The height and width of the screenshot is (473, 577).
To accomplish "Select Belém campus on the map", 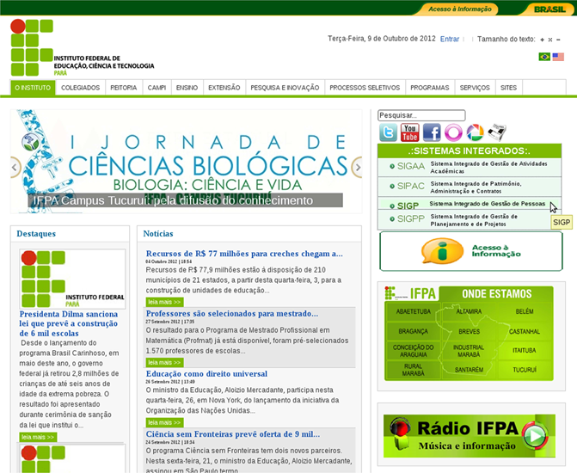I will [525, 311].
